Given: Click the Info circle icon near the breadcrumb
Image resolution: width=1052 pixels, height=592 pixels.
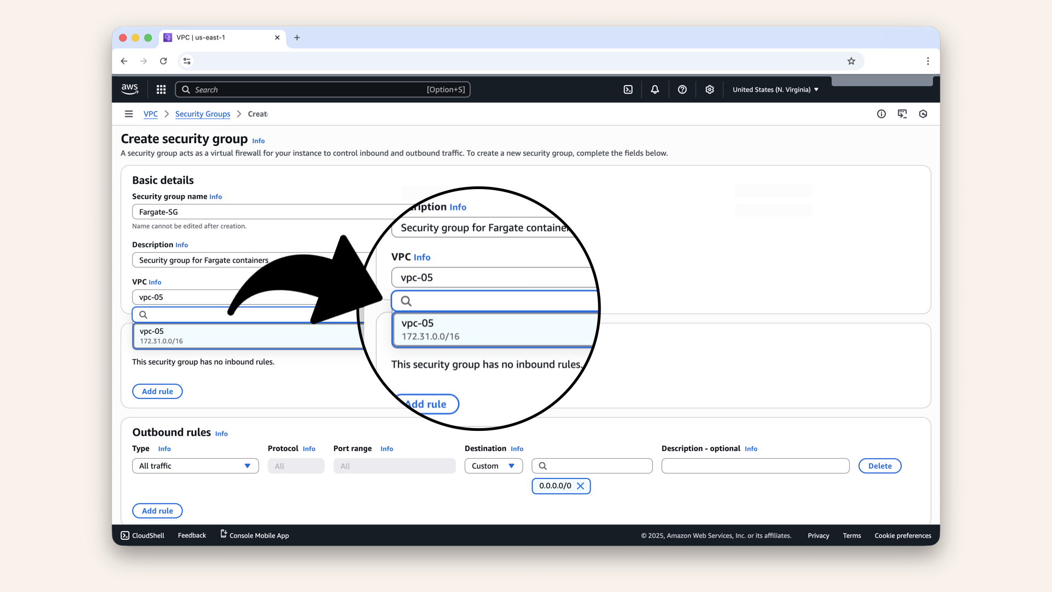Looking at the screenshot, I should pos(881,113).
